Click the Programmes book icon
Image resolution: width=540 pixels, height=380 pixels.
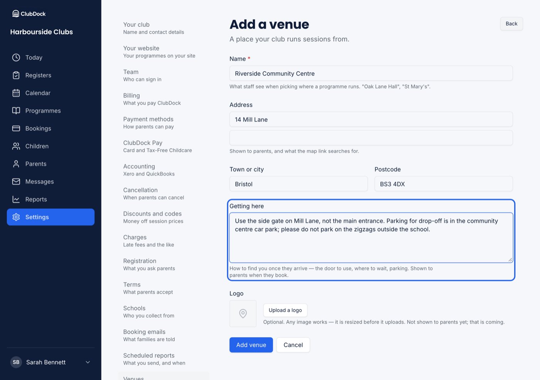tap(16, 111)
